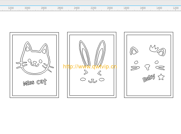Select the 'Miss' text under the cat
The height and width of the screenshot is (134, 181).
click(29, 83)
